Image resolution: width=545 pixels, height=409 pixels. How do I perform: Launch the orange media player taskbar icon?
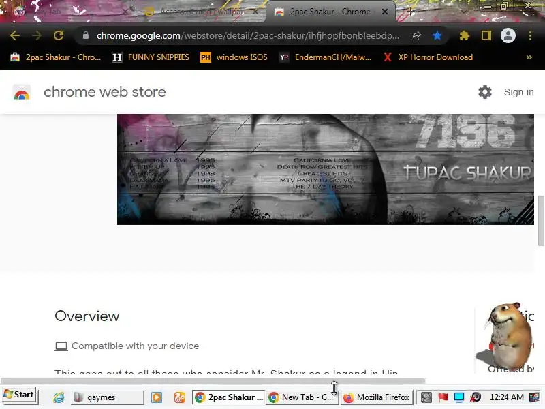157,397
